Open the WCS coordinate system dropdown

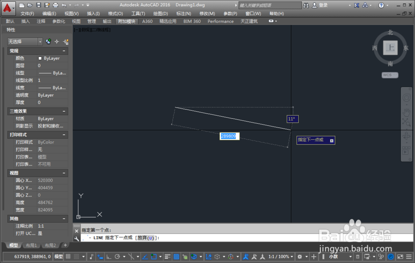[390, 75]
